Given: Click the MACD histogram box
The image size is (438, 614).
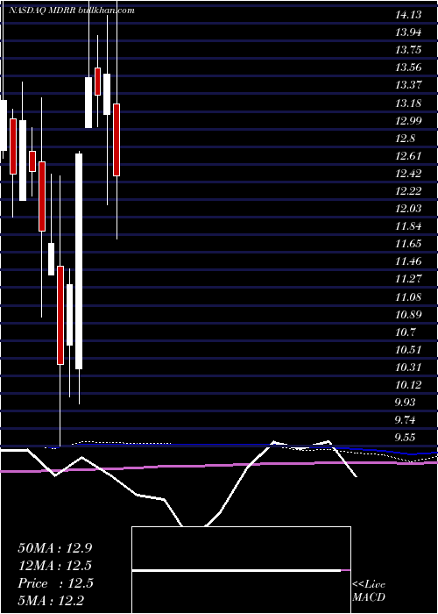Looking at the screenshot, I should click(241, 570).
